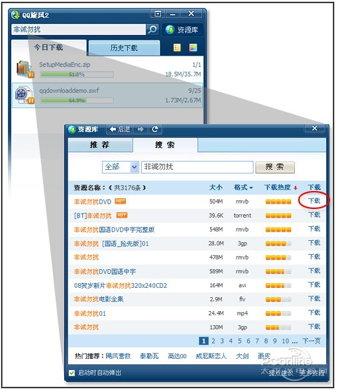Screen dimensions: 338x392
Task: Go to next page 下一页
Action: [x=311, y=341]
